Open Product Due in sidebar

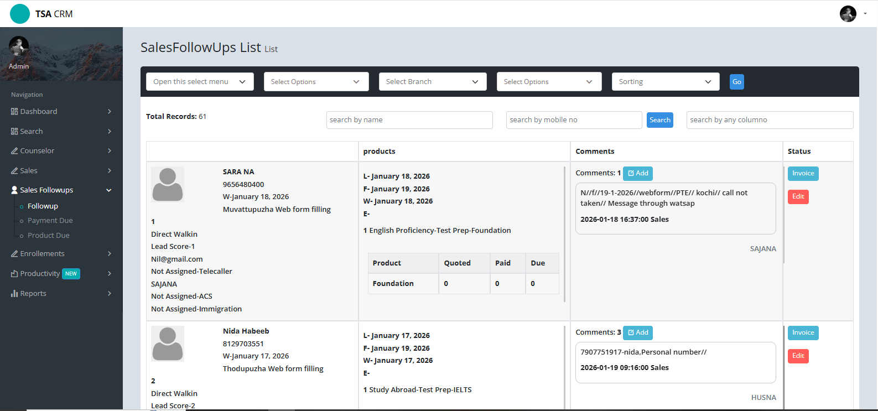pos(48,236)
